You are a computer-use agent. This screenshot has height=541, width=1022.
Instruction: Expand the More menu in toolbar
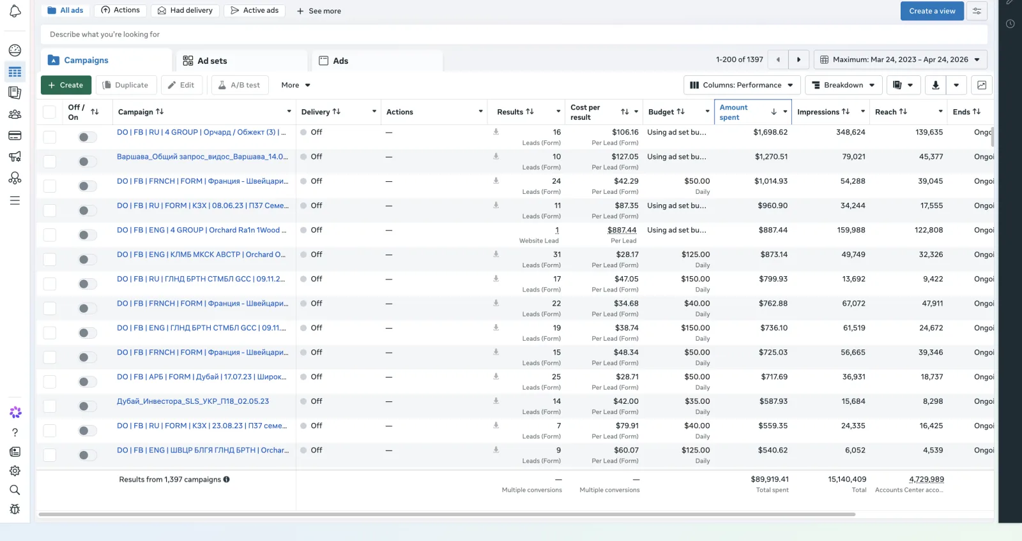296,85
